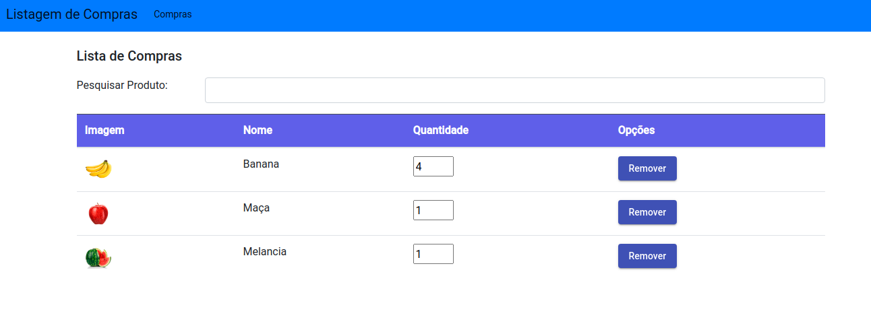Select the Banana product name
The width and height of the screenshot is (871, 328).
pyautogui.click(x=261, y=164)
